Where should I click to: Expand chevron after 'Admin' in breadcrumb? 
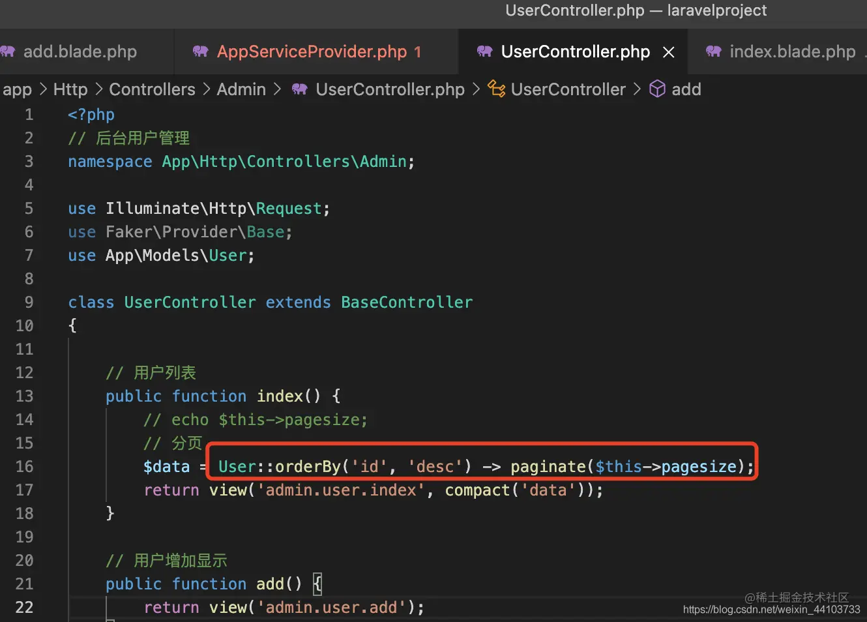pos(277,89)
